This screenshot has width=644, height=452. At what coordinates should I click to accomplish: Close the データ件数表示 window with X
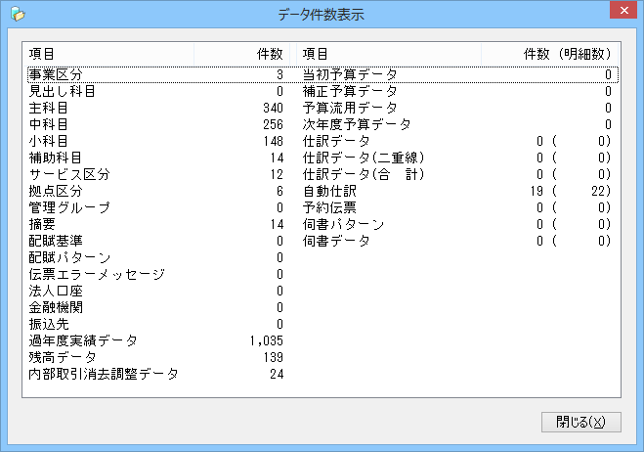pyautogui.click(x=620, y=12)
